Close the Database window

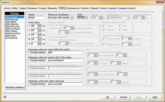point(160,2)
